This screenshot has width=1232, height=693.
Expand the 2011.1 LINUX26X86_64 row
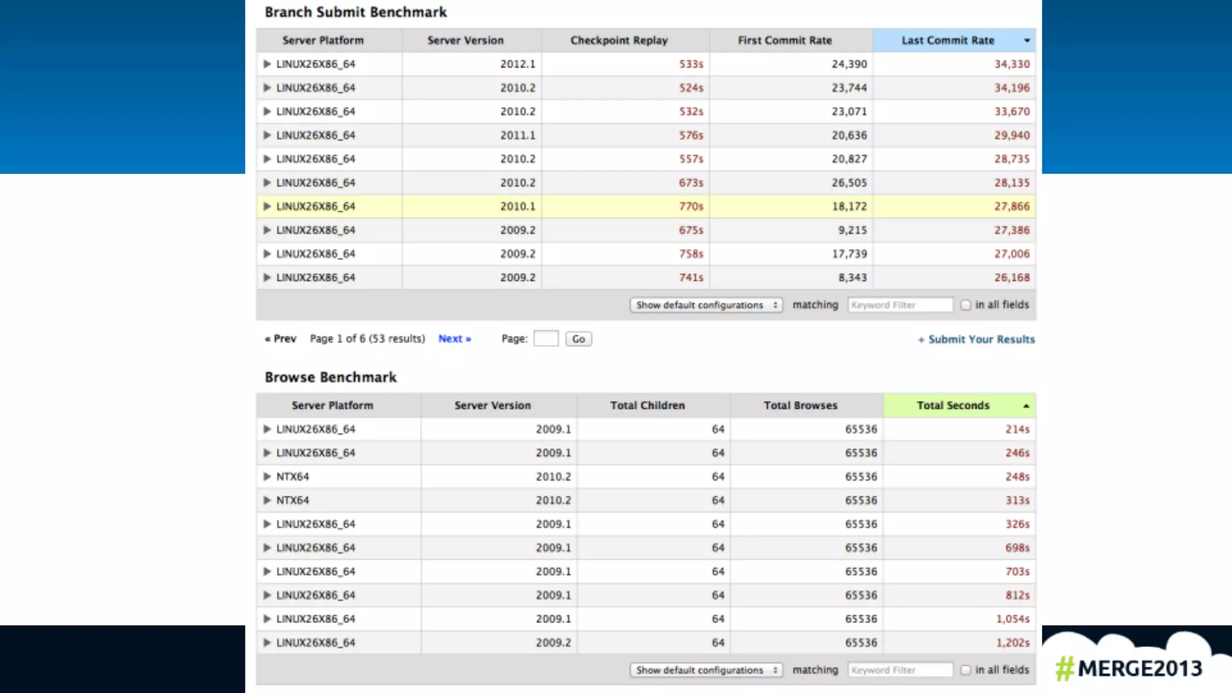(267, 135)
